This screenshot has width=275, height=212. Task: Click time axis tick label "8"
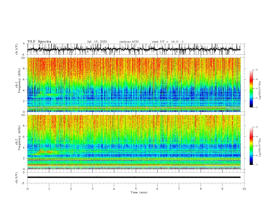pyautogui.click(x=201, y=189)
